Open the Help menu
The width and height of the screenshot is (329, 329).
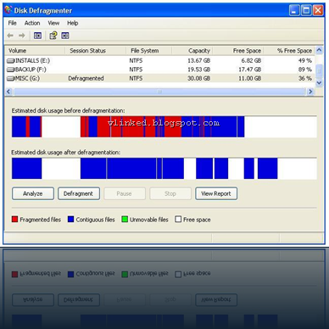tap(73, 23)
